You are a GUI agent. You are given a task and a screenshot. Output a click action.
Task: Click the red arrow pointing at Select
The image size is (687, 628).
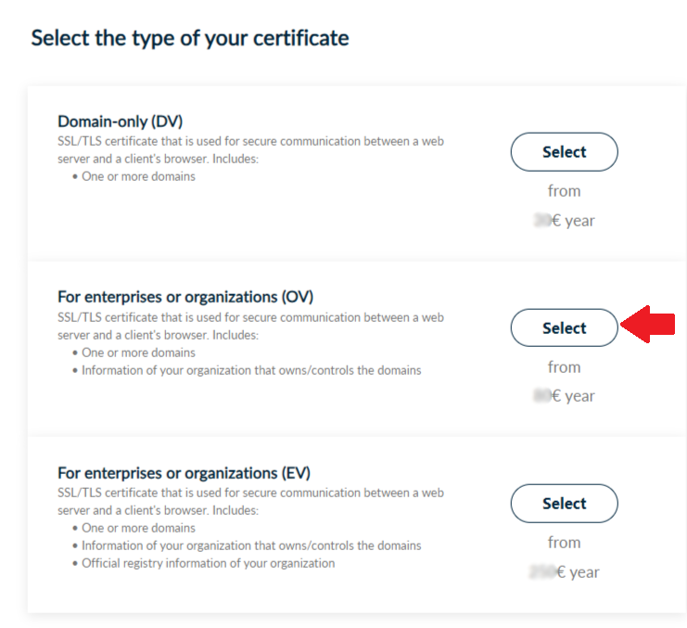tap(649, 326)
